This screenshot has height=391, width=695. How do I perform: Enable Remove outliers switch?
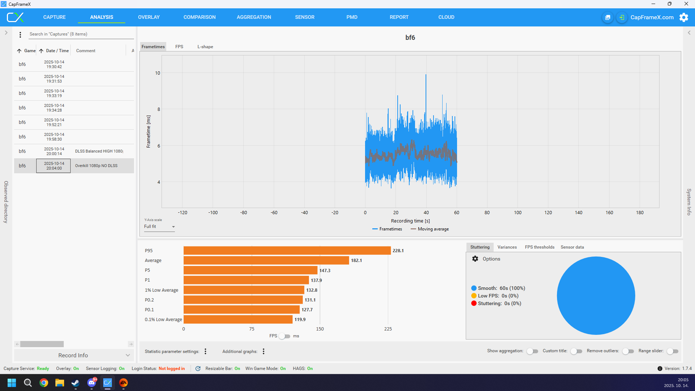tap(628, 351)
